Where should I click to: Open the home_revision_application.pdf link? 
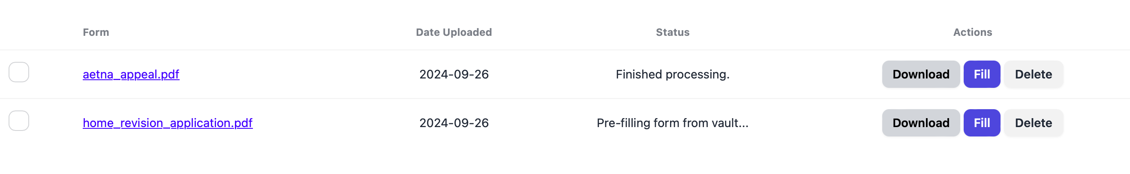coord(168,123)
